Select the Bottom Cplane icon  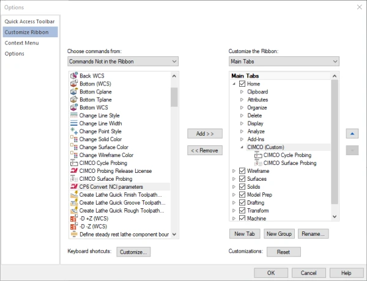[73, 92]
